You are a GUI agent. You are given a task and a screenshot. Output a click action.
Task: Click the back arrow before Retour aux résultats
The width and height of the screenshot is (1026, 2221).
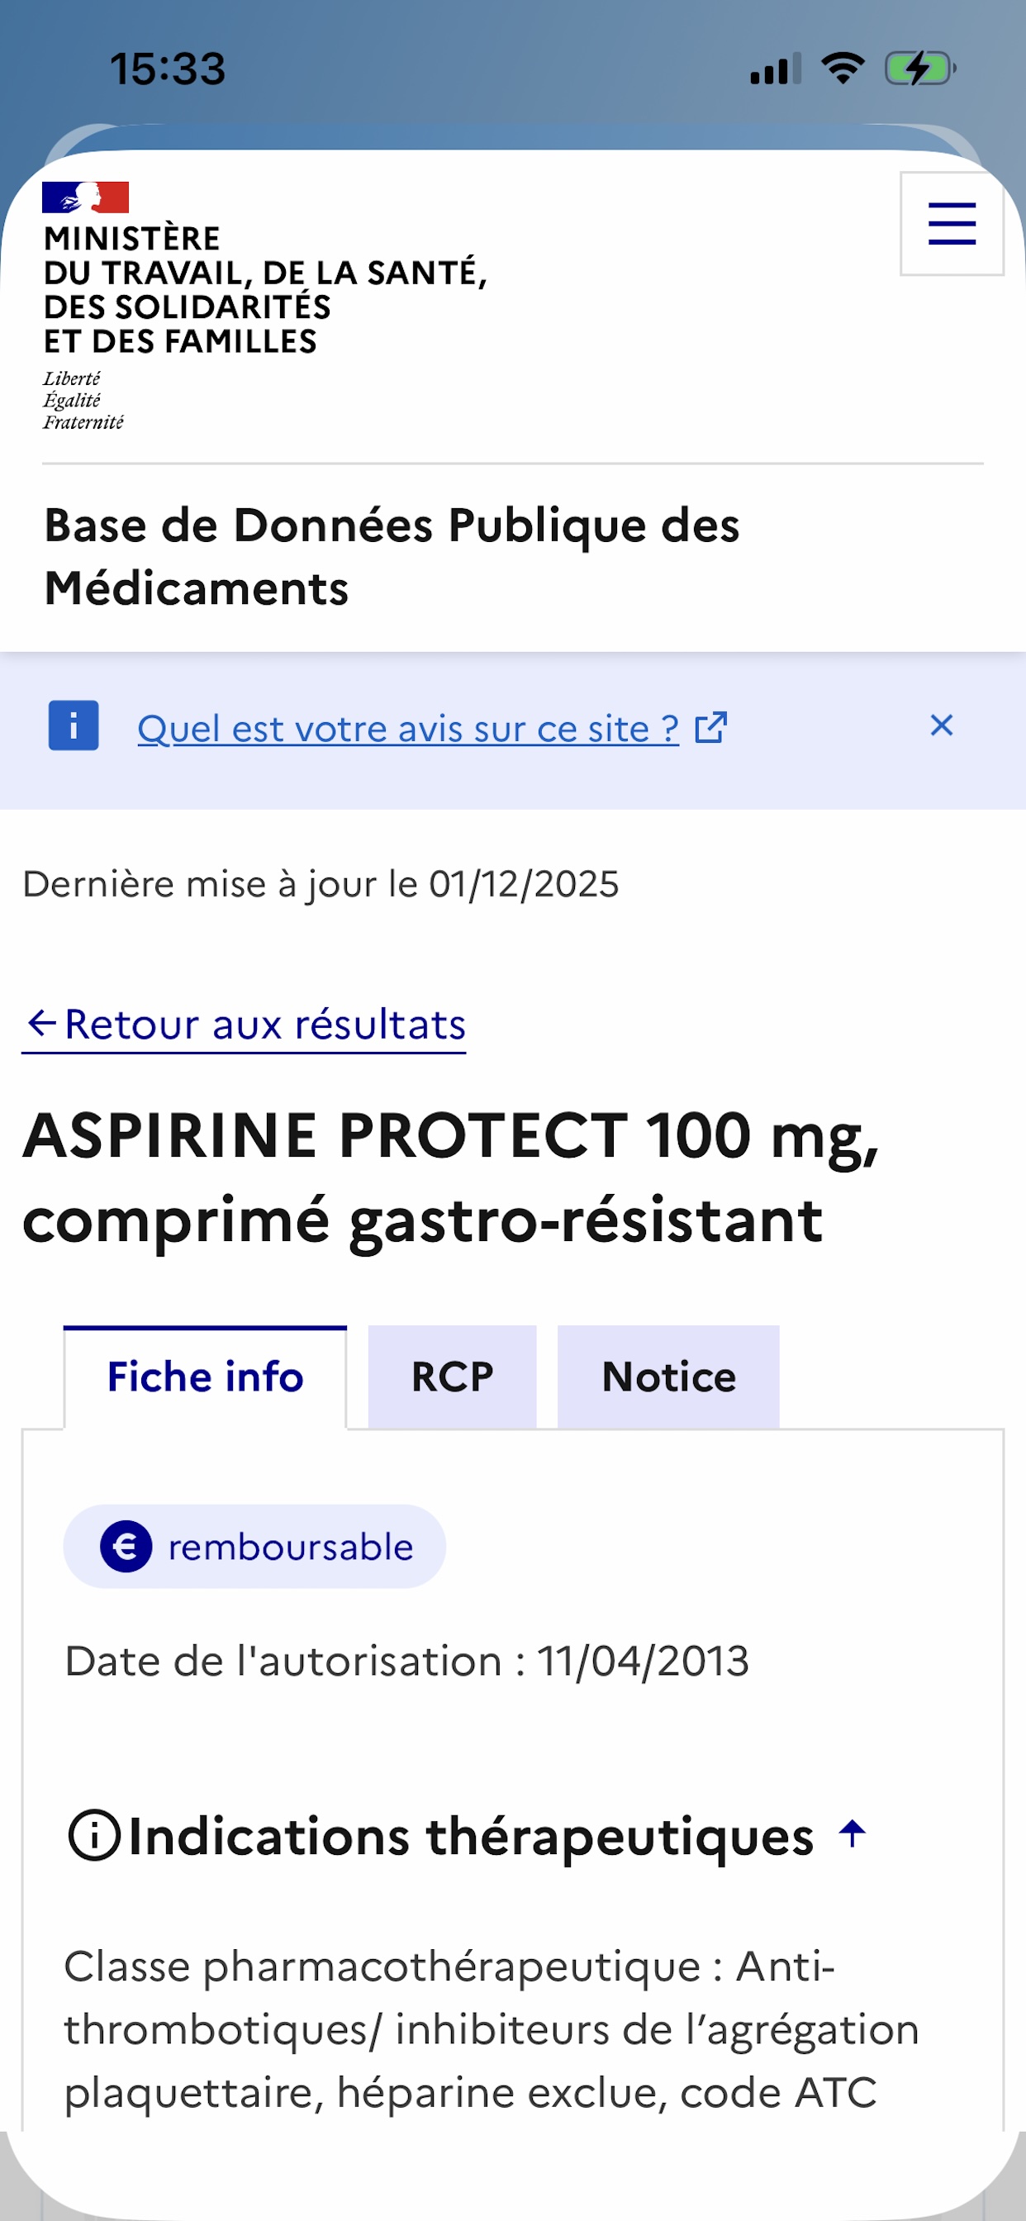click(41, 1024)
